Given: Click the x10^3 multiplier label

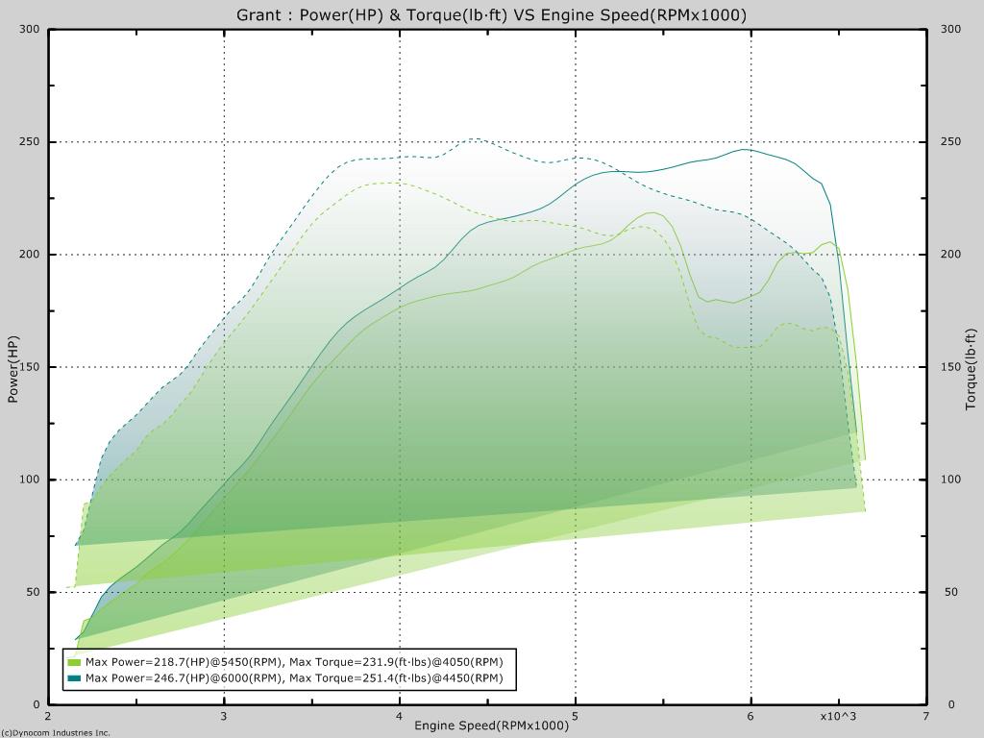Looking at the screenshot, I should coord(838,717).
